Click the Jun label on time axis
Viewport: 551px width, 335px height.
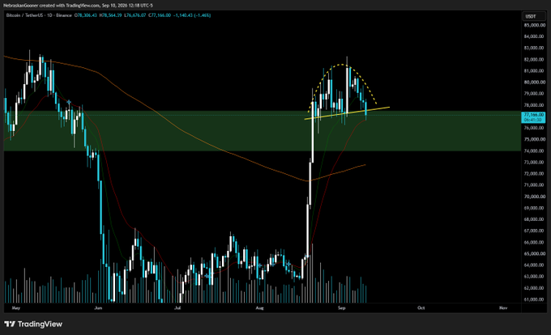click(98, 308)
